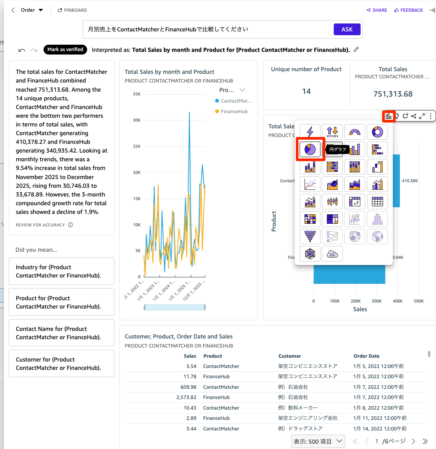Open the Order dropdown at top left
The width and height of the screenshot is (436, 449).
31,10
